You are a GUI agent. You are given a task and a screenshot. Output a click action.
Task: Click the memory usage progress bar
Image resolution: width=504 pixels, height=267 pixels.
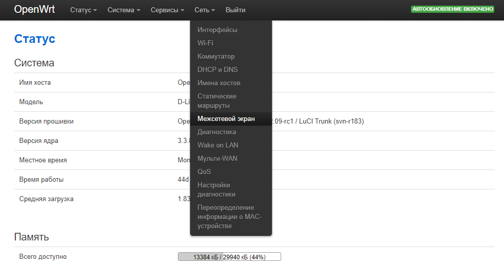(229, 257)
